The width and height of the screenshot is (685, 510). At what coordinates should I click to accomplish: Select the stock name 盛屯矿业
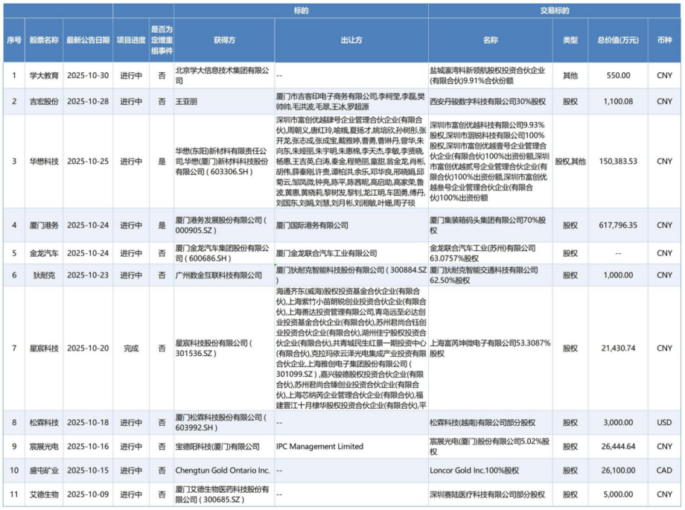tap(44, 471)
